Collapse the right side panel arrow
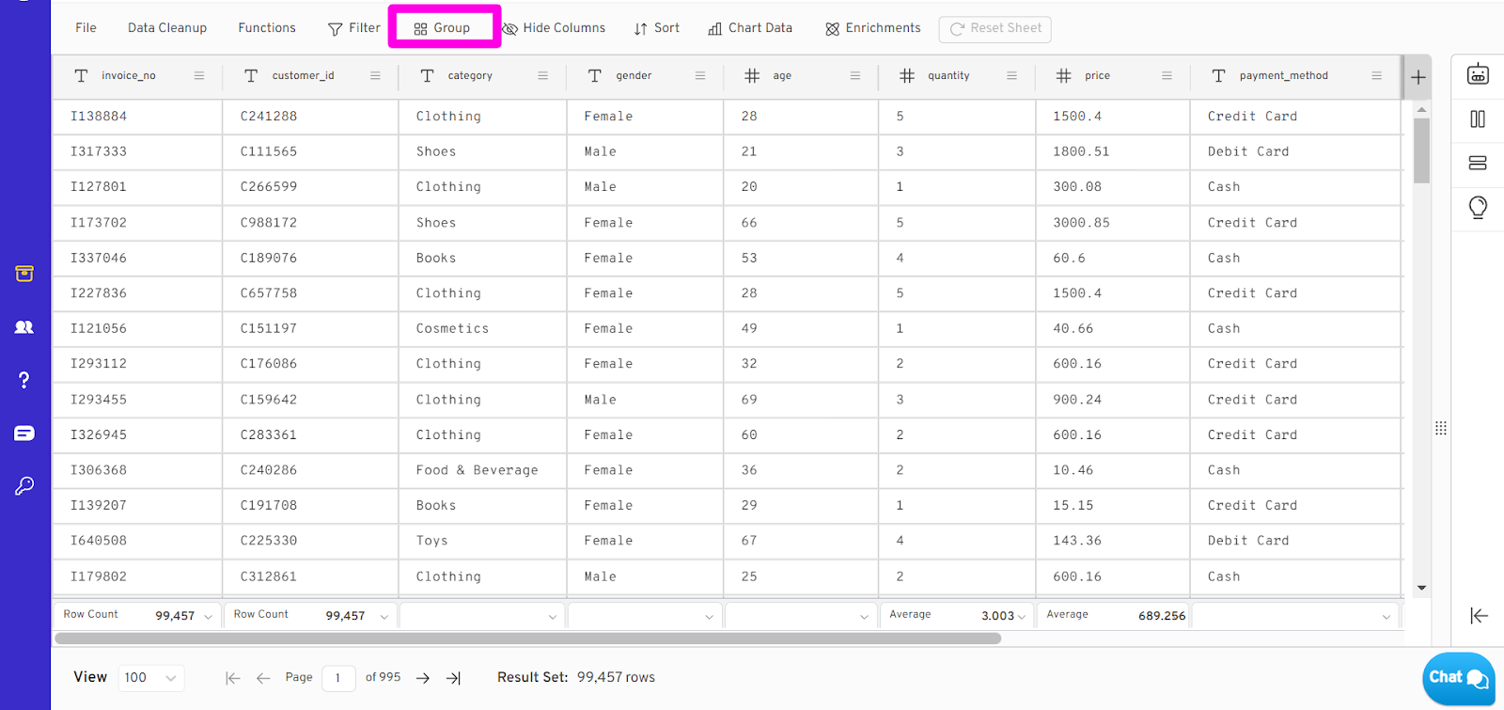 coord(1479,615)
